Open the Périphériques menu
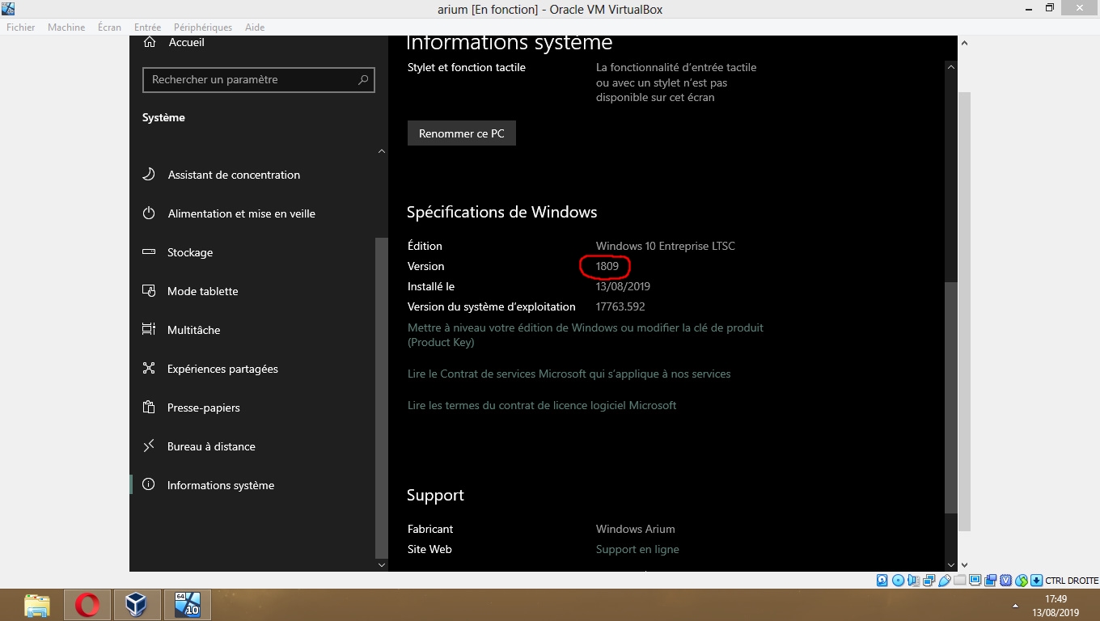1100x621 pixels. [202, 27]
